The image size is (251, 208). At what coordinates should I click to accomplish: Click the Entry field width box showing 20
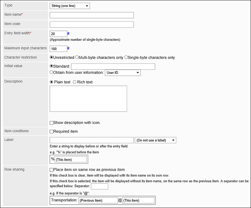58,34
